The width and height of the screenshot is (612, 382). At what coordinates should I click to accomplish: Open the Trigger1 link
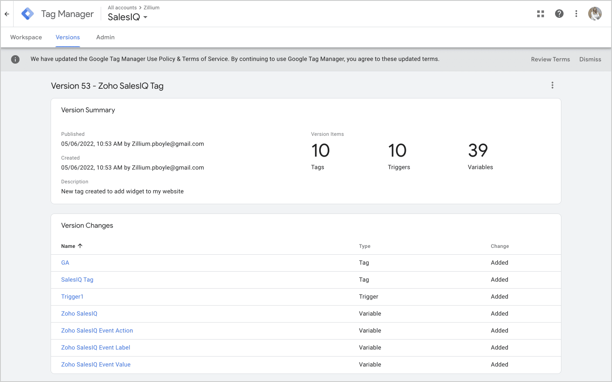72,297
